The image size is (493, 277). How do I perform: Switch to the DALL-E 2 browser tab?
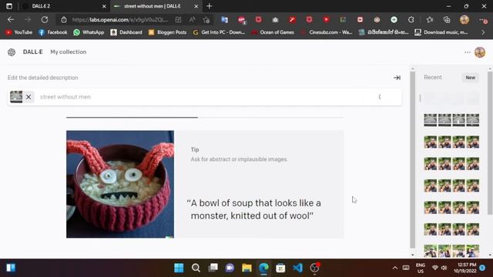[63, 6]
